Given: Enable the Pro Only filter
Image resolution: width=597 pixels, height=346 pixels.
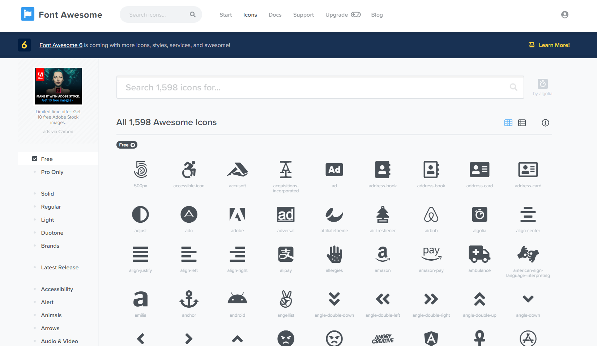Looking at the screenshot, I should [x=52, y=172].
